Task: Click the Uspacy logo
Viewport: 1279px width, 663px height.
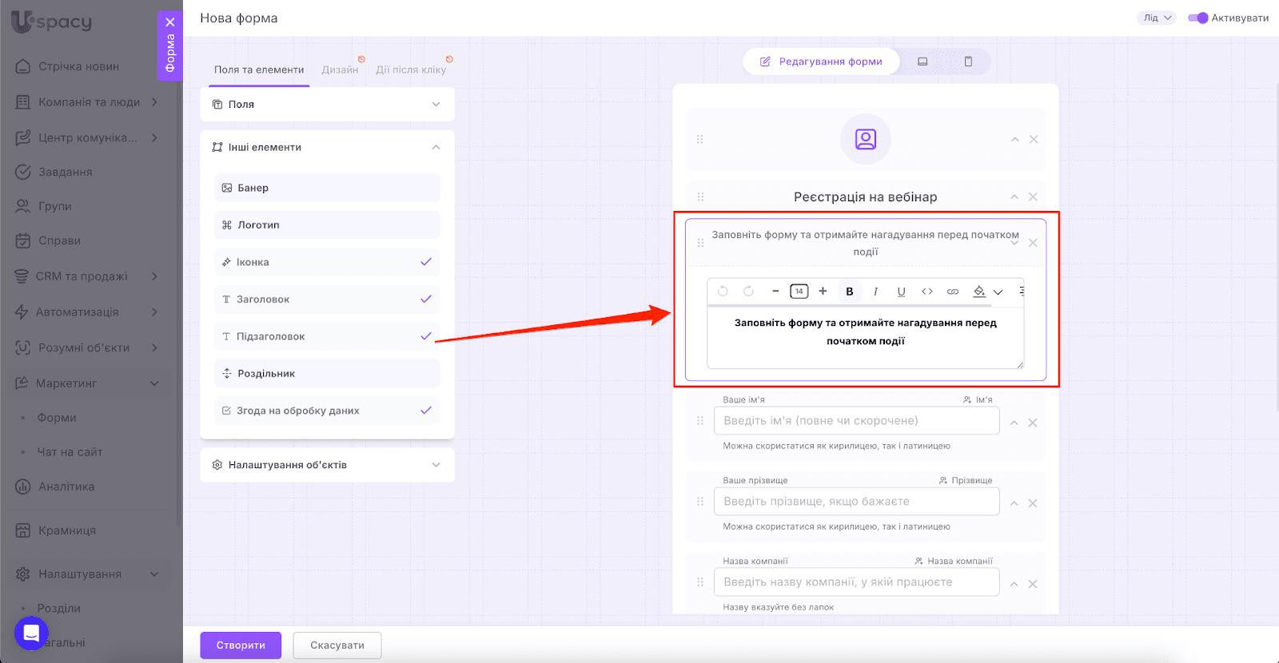Action: 52,22
